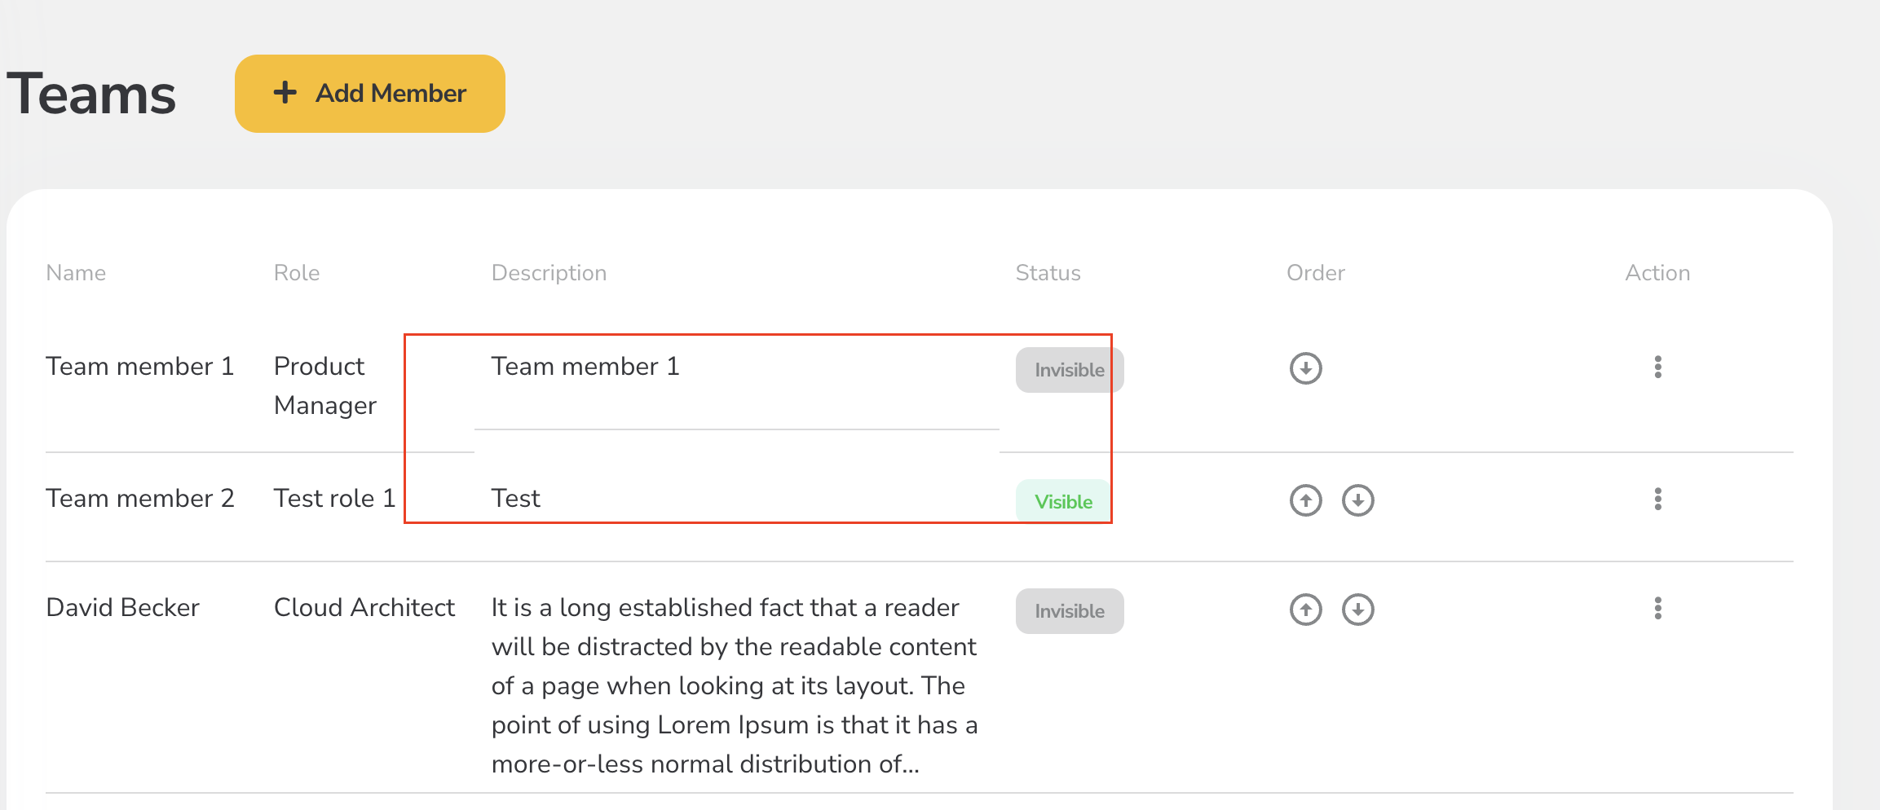Open action menu for Team member 1
1880x810 pixels.
coord(1657,367)
